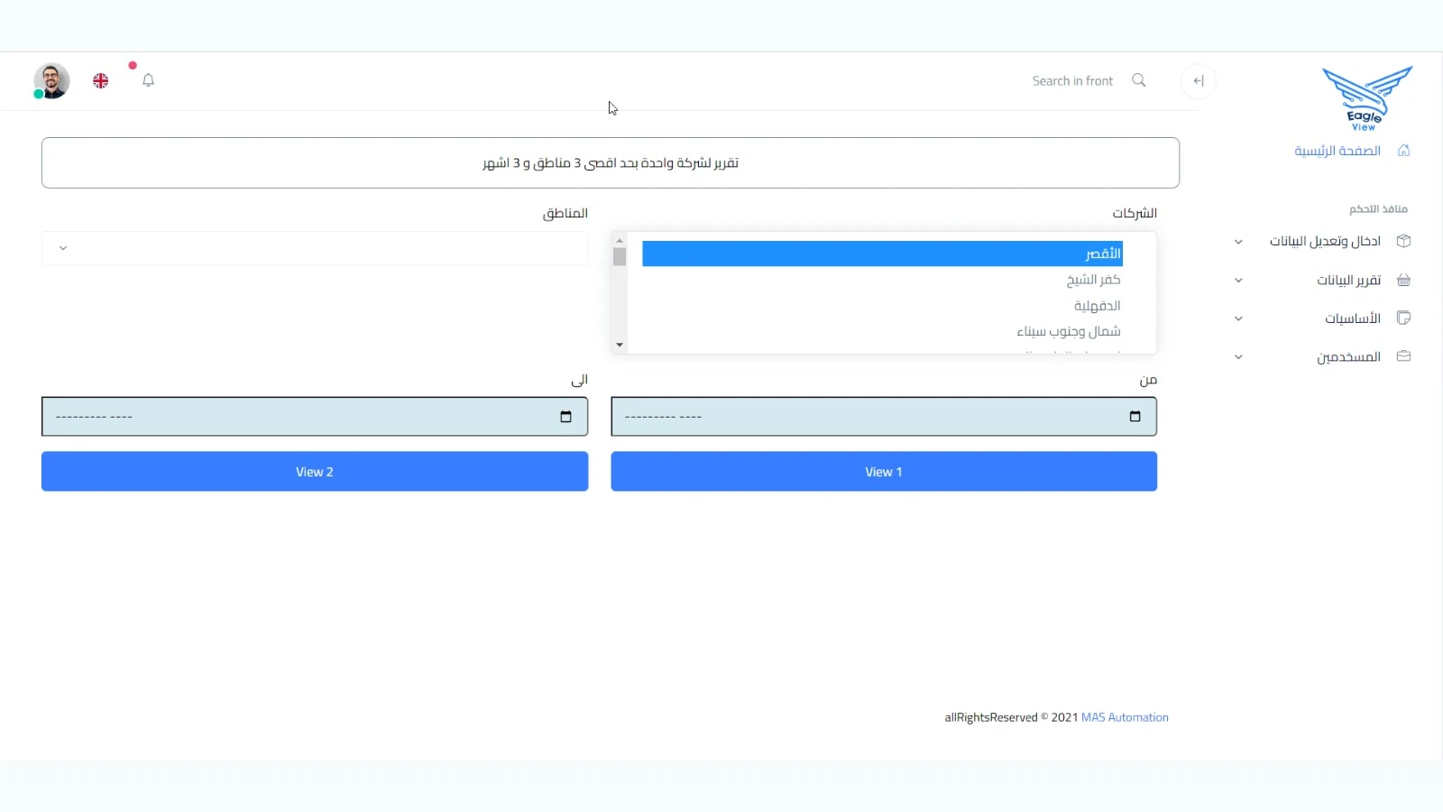Select كفر الشيخ in the companies list
The image size is (1443, 812).
click(x=882, y=280)
